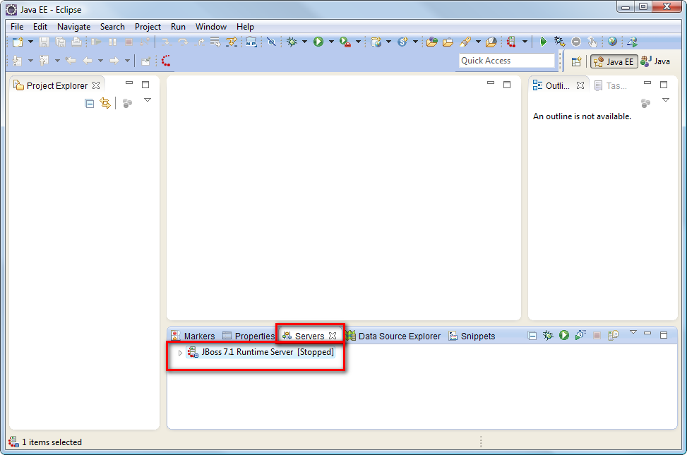Switch to the Snippets tab

[472, 336]
